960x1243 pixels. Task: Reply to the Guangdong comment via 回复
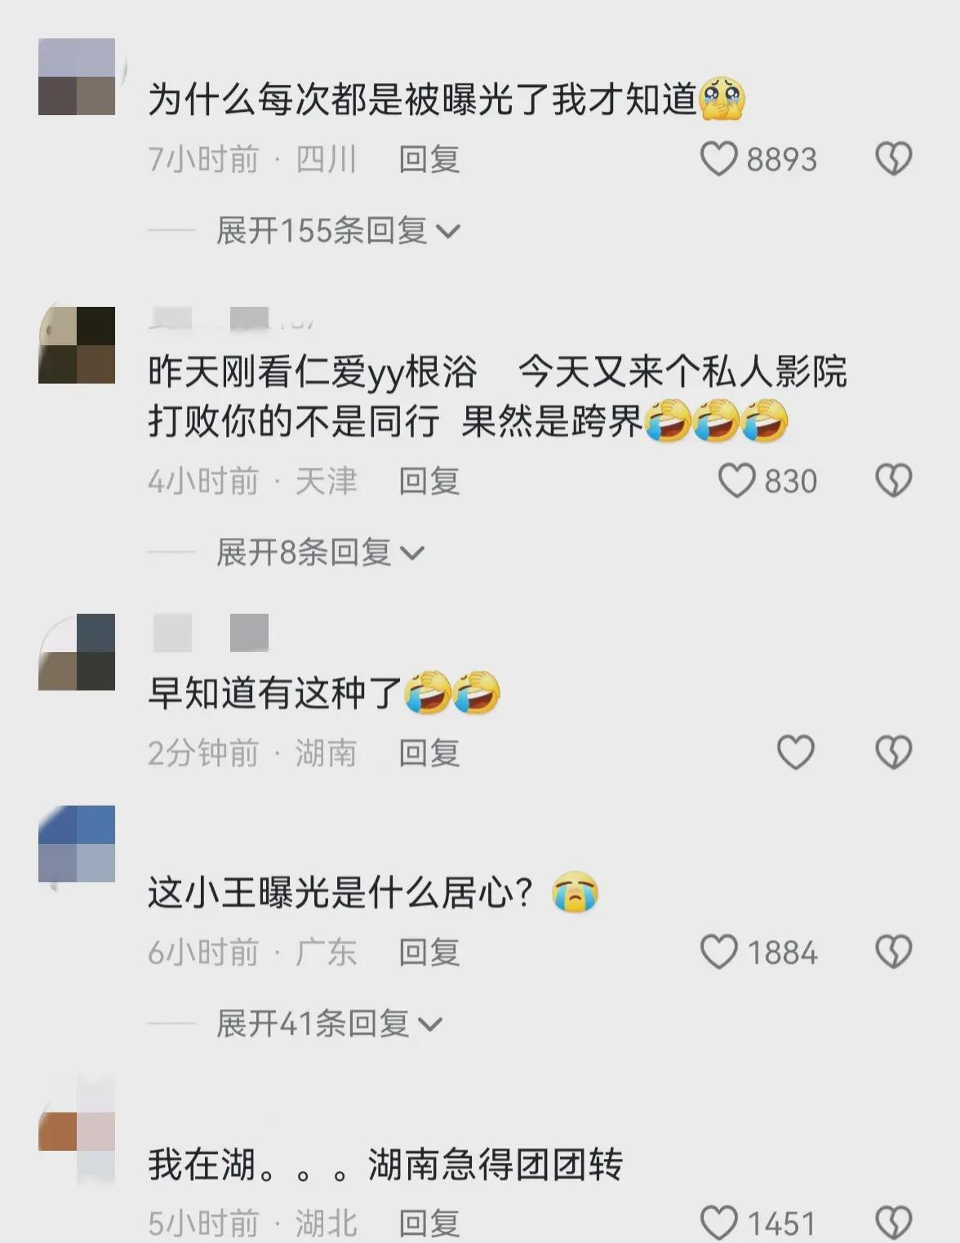(x=429, y=952)
